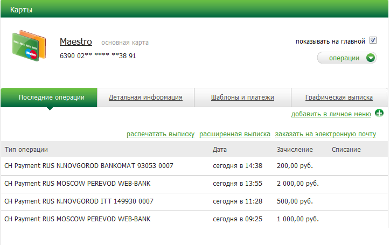
Task: Open расширенная выписка link
Action: coord(234,134)
